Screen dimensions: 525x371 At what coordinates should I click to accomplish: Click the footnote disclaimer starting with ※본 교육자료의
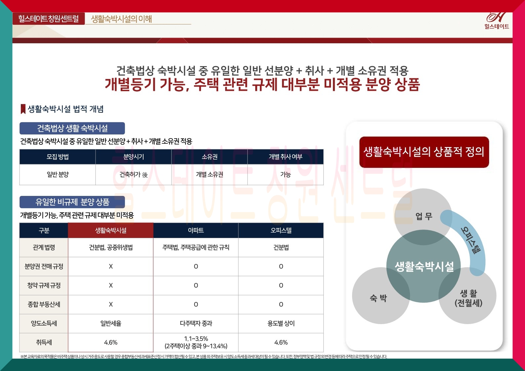coord(204,356)
